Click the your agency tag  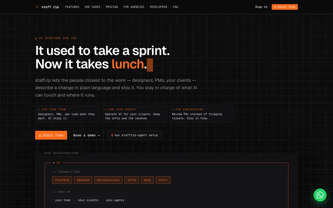[x=115, y=200]
